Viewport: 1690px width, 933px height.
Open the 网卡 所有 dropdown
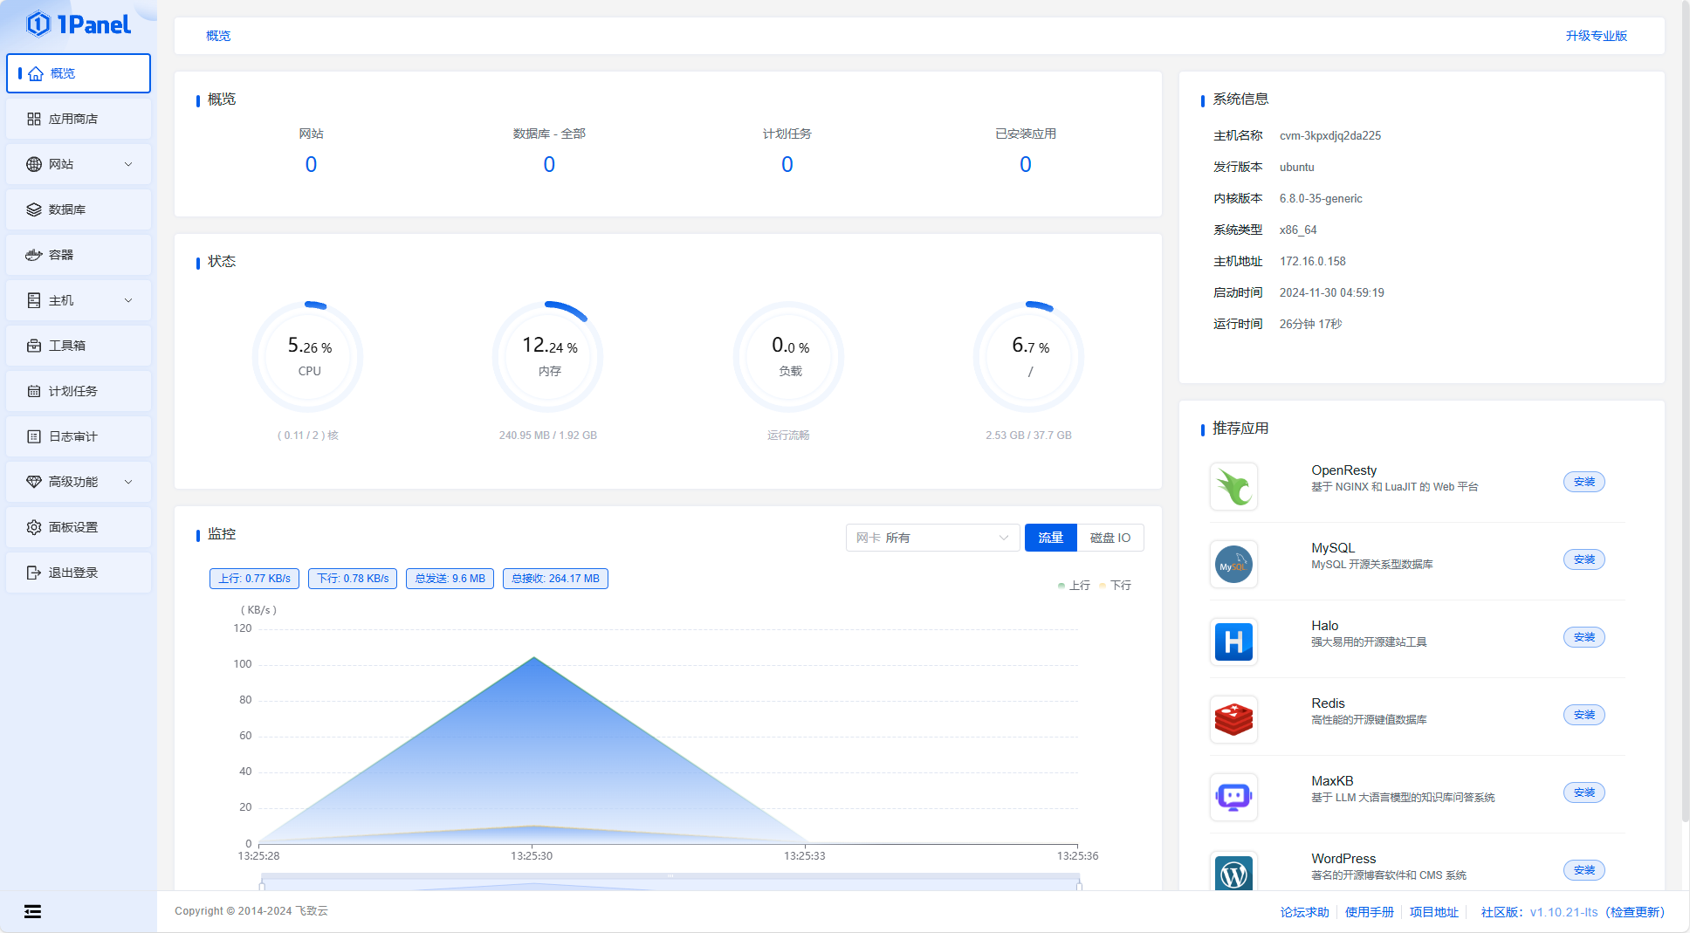pos(932,538)
